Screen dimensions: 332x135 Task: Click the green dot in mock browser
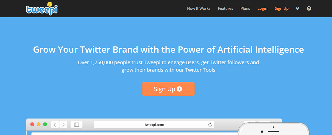pyautogui.click(x=45, y=125)
